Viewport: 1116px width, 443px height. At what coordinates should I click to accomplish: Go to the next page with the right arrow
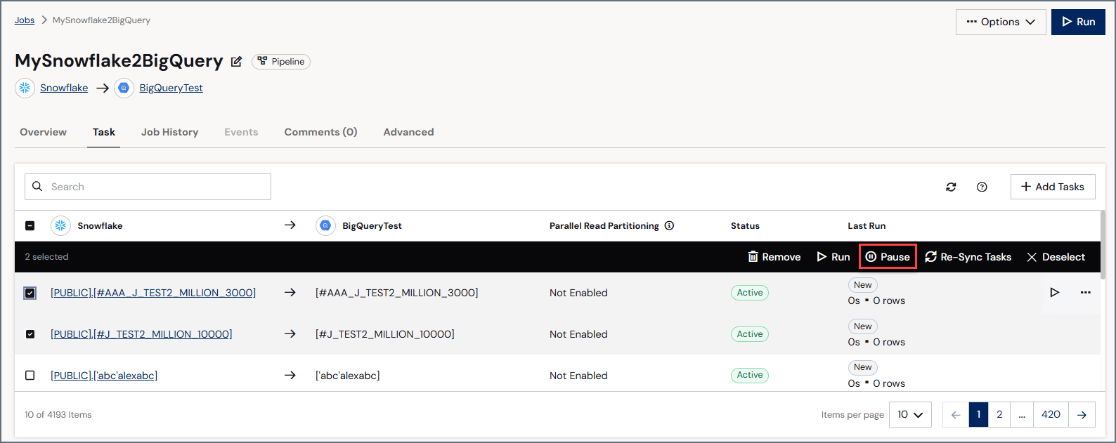click(x=1082, y=414)
